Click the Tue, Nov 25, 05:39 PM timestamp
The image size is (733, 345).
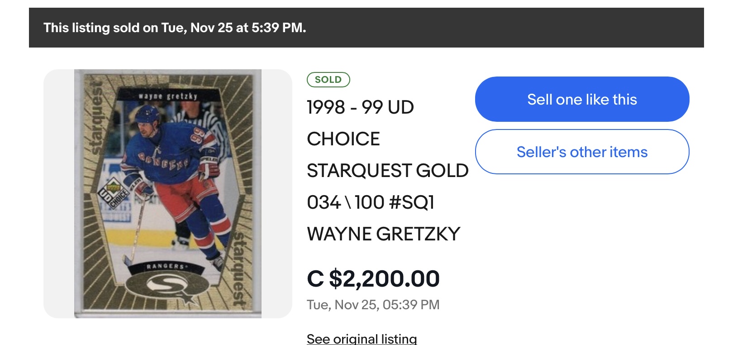pos(373,305)
